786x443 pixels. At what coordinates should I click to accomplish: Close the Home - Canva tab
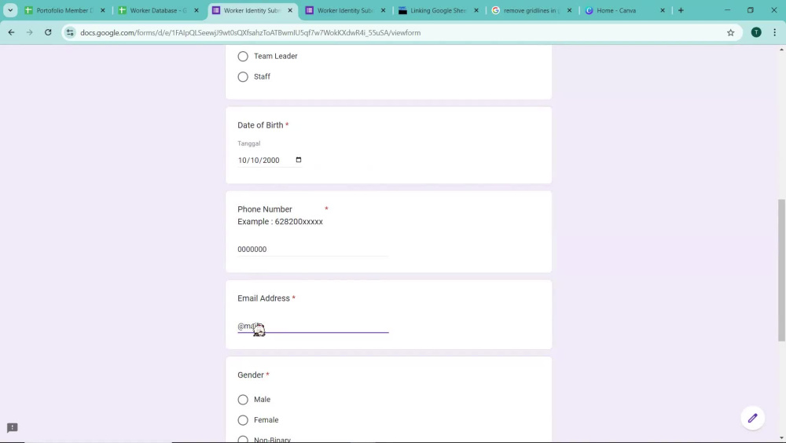662,10
